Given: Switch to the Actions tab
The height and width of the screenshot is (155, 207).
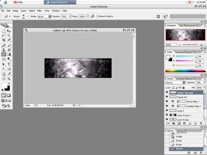Looking at the screenshot, I should (180, 131).
